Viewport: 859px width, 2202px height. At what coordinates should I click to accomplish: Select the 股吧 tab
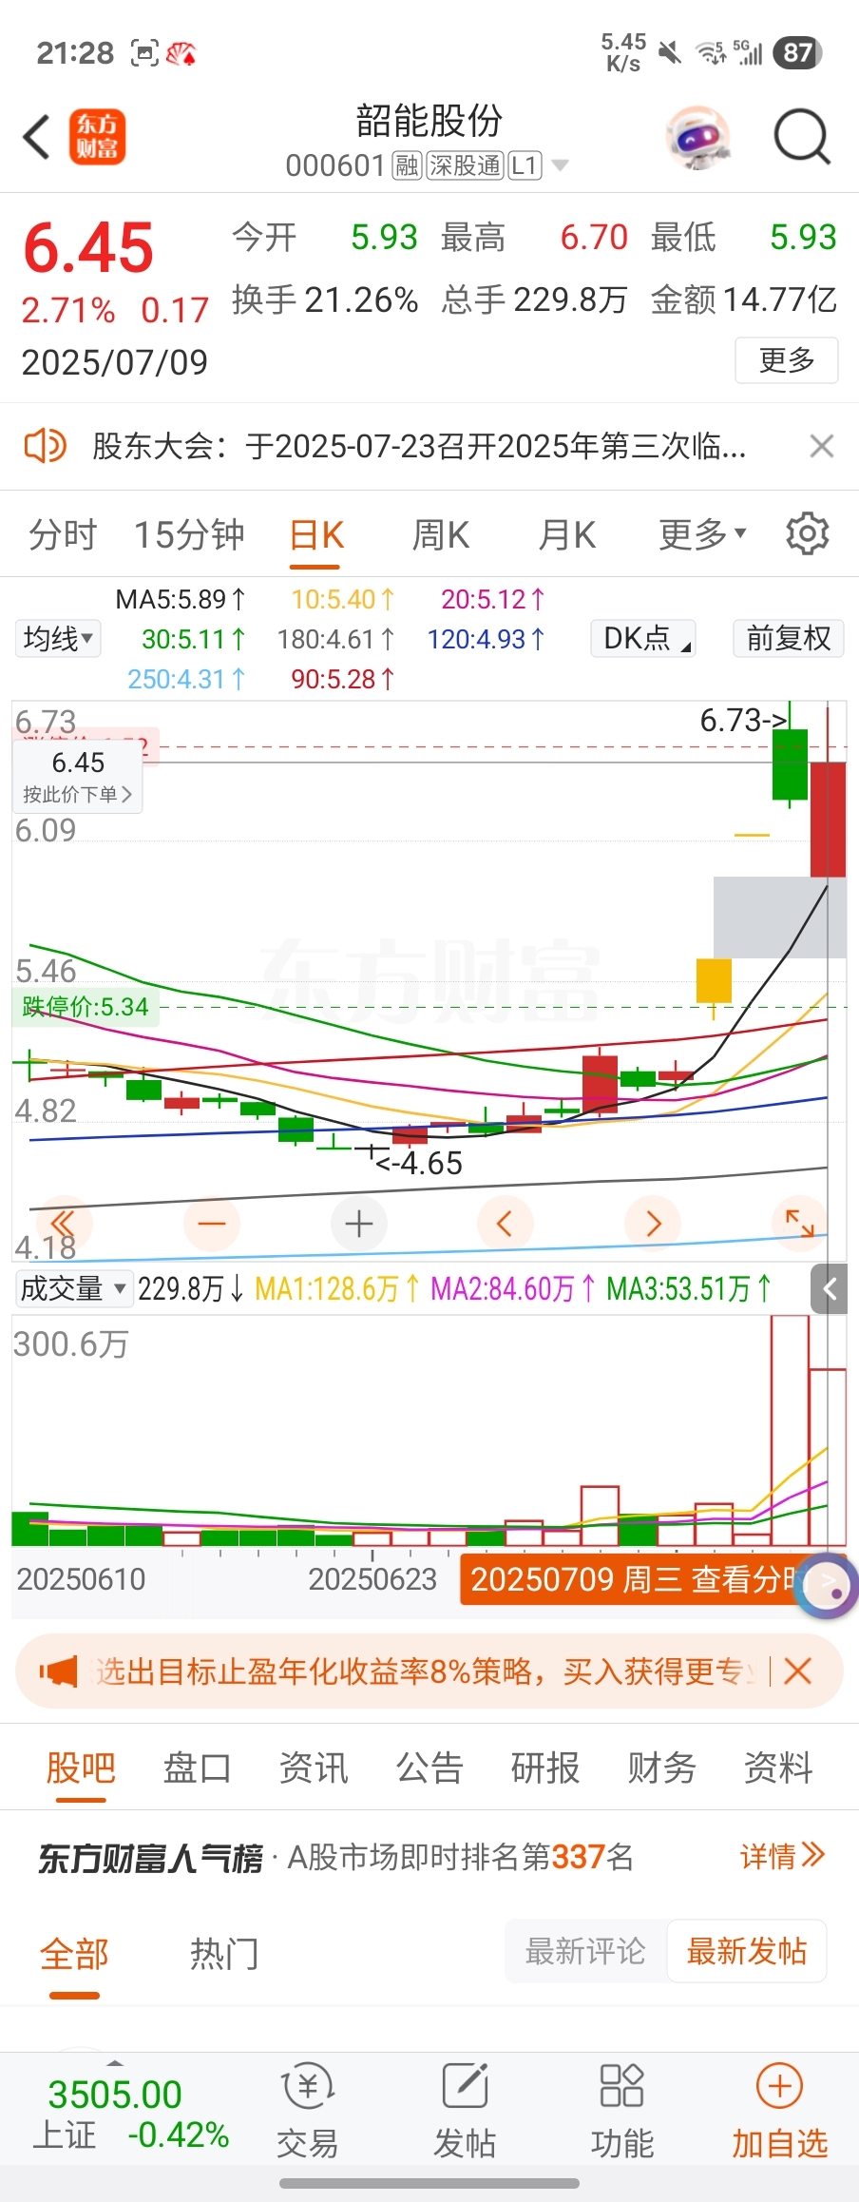(x=81, y=1768)
